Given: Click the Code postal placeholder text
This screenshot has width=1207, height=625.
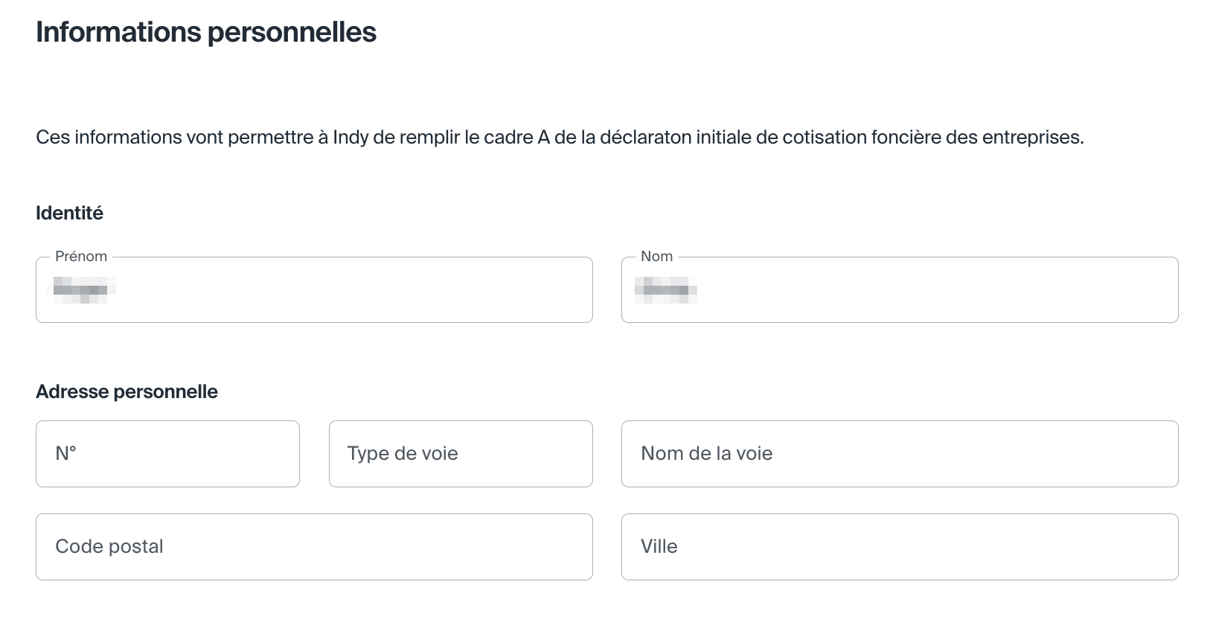Looking at the screenshot, I should [x=109, y=547].
